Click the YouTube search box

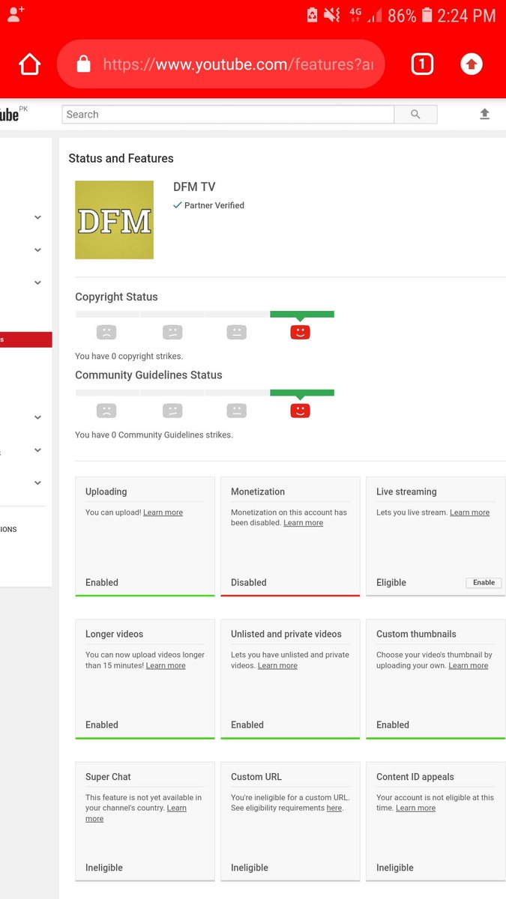(x=228, y=115)
